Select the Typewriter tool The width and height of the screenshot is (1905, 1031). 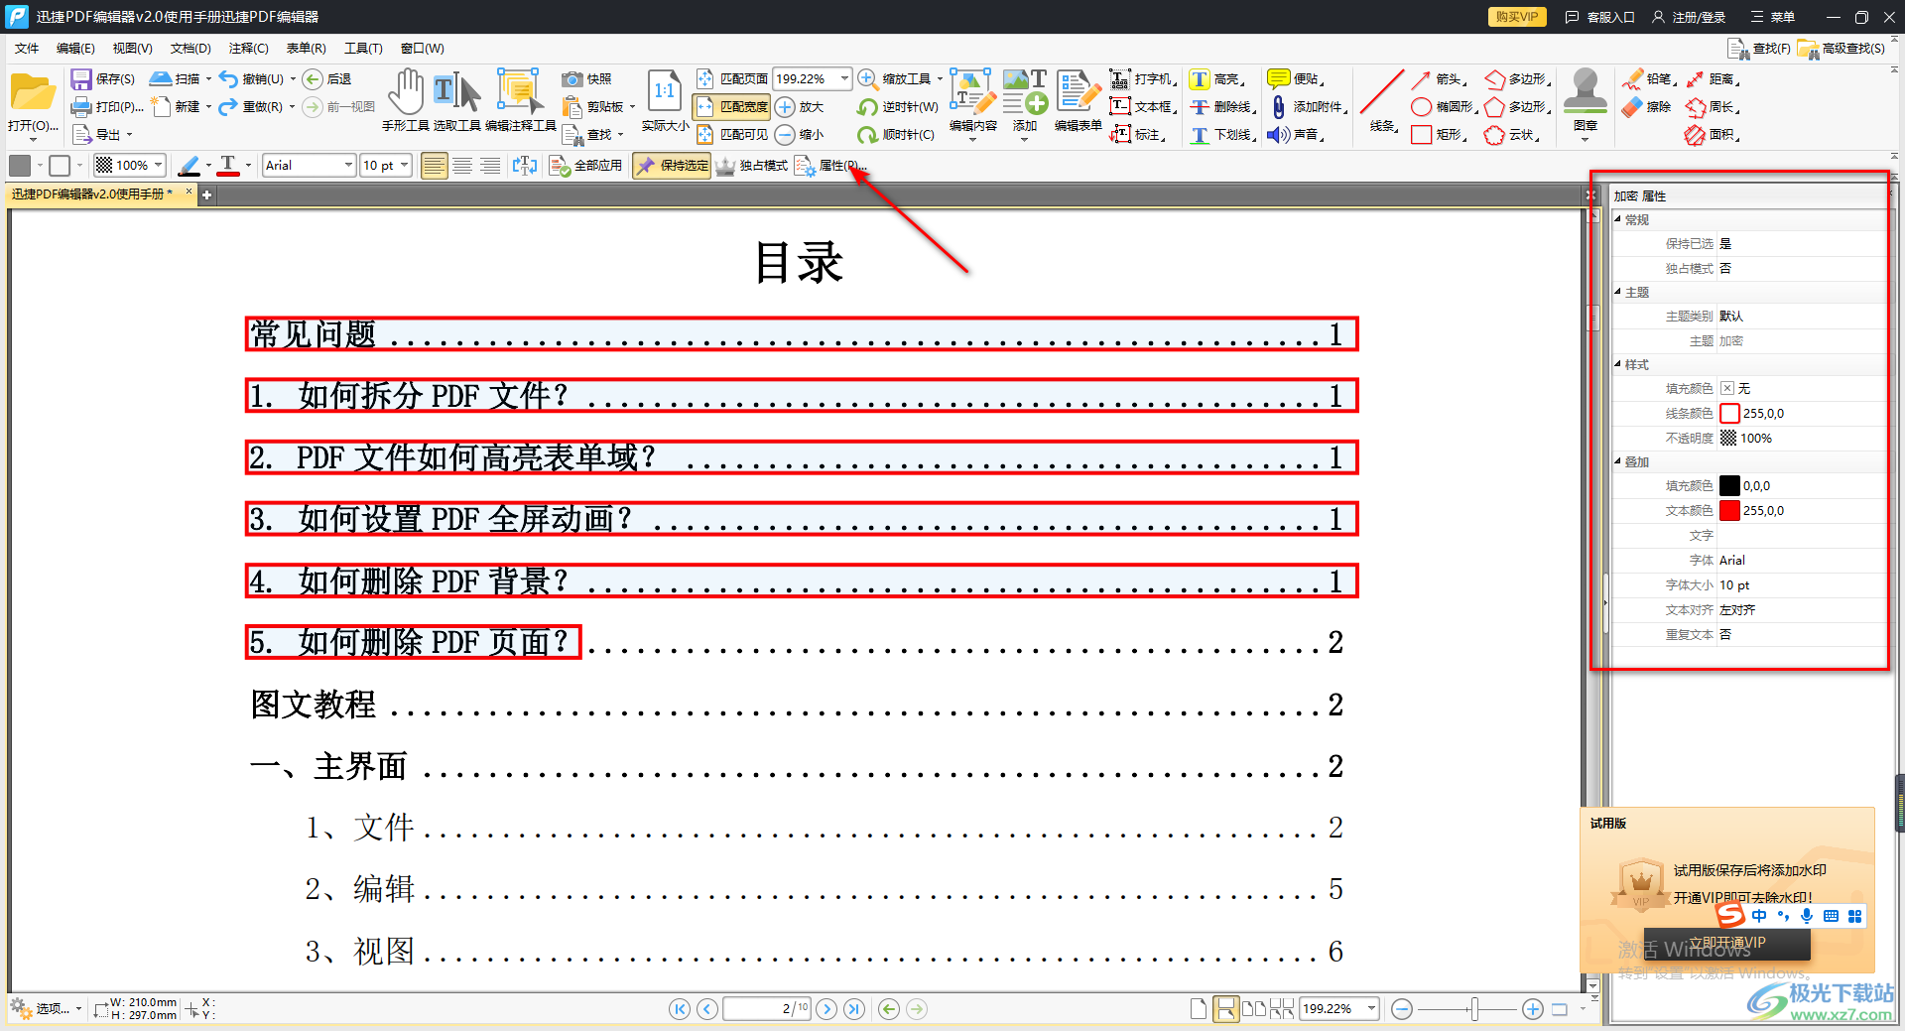1142,79
